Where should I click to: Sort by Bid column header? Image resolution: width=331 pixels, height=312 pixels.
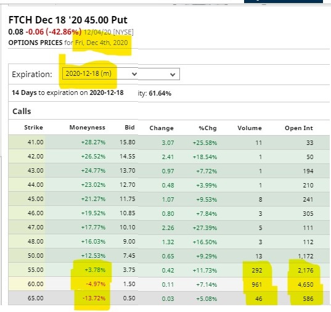click(x=129, y=127)
